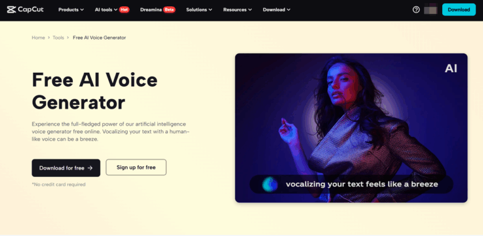Click the teal voice orb icon
The width and height of the screenshot is (483, 236).
click(x=270, y=185)
